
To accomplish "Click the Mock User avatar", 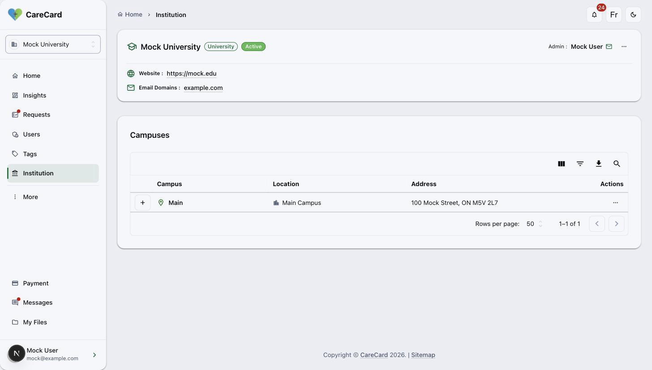I will (x=17, y=353).
